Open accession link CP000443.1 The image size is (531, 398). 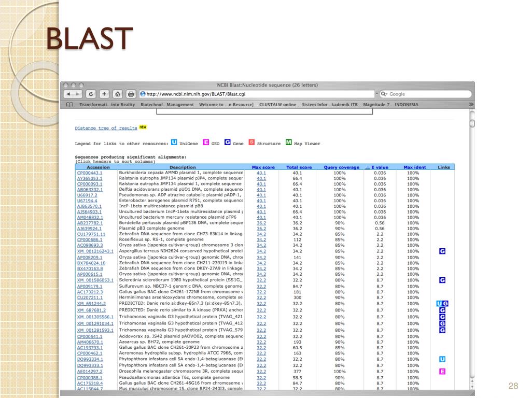pyautogui.click(x=89, y=173)
